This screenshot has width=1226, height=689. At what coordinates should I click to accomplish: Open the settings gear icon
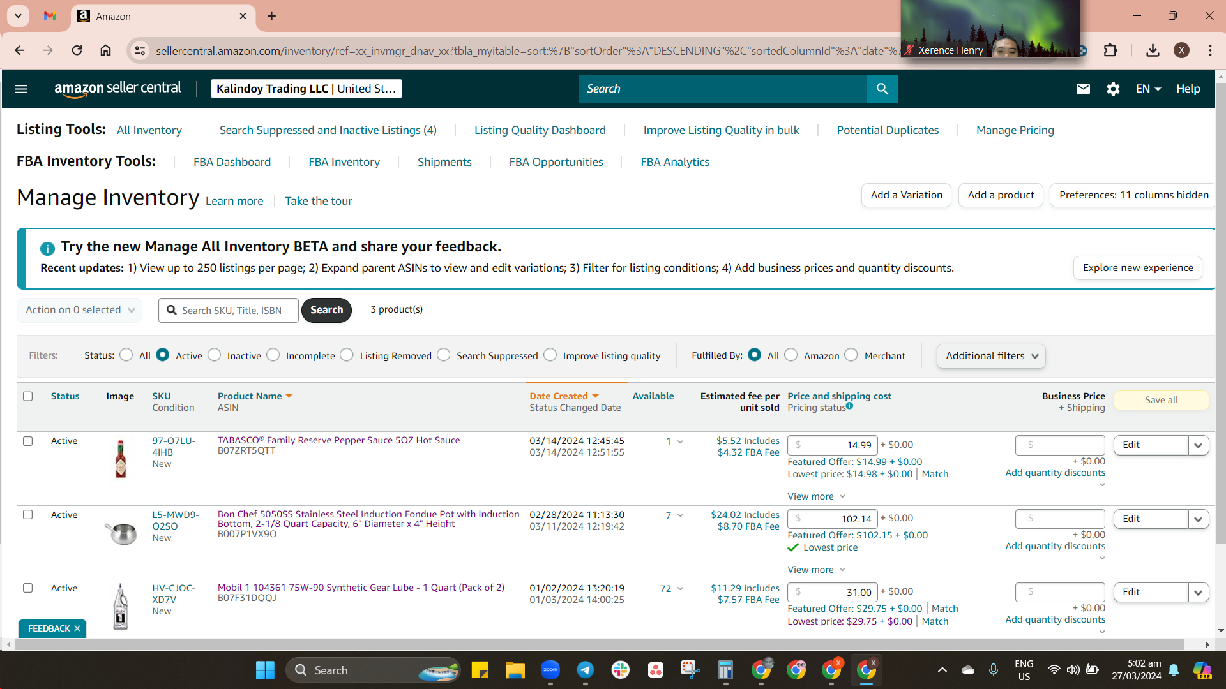point(1113,89)
